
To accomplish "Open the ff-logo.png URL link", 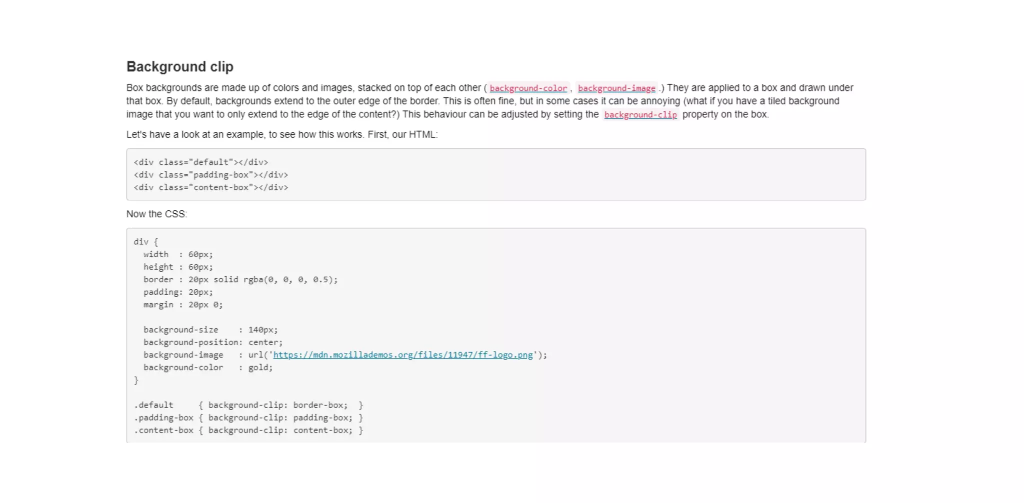I will tap(403, 355).
